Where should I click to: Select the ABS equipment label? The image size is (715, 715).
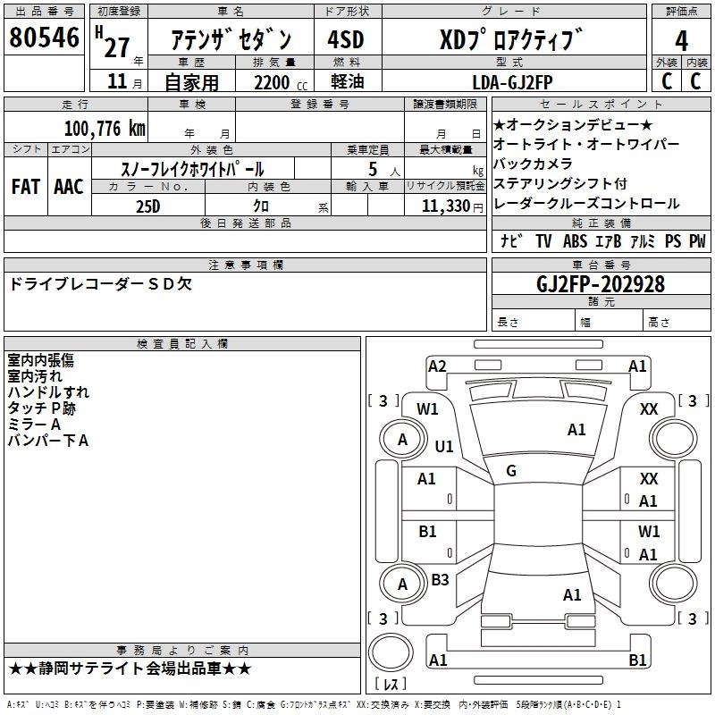(575, 241)
